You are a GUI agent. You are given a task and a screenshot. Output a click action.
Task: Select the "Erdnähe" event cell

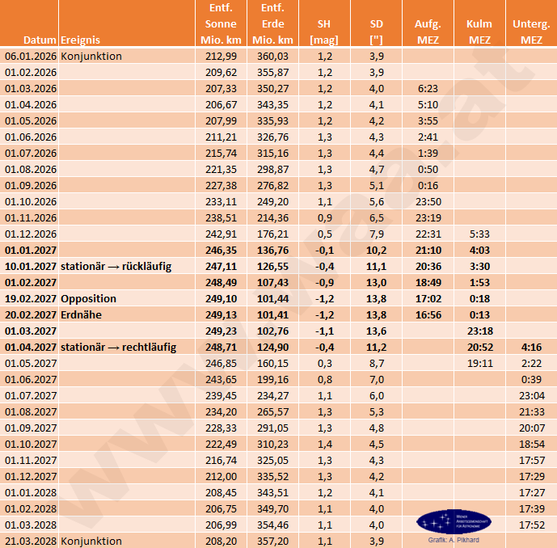[x=82, y=314]
